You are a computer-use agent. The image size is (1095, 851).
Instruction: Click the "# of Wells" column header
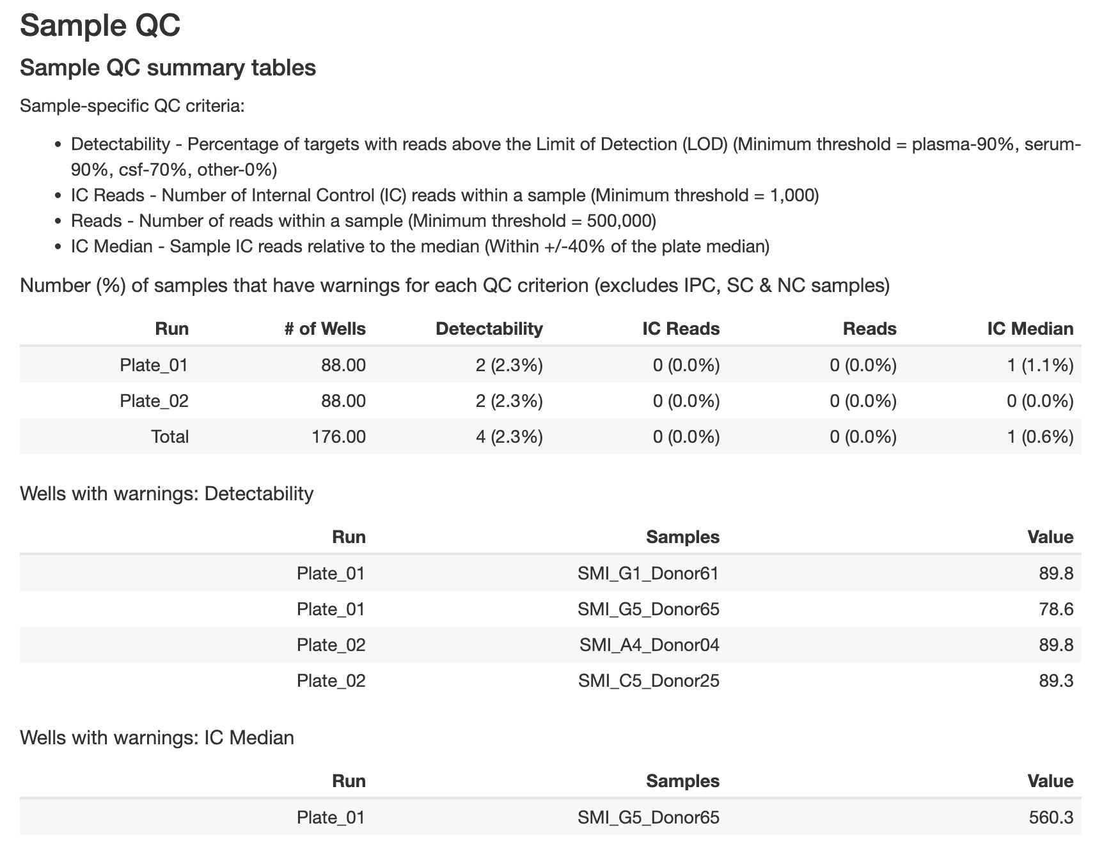point(325,328)
